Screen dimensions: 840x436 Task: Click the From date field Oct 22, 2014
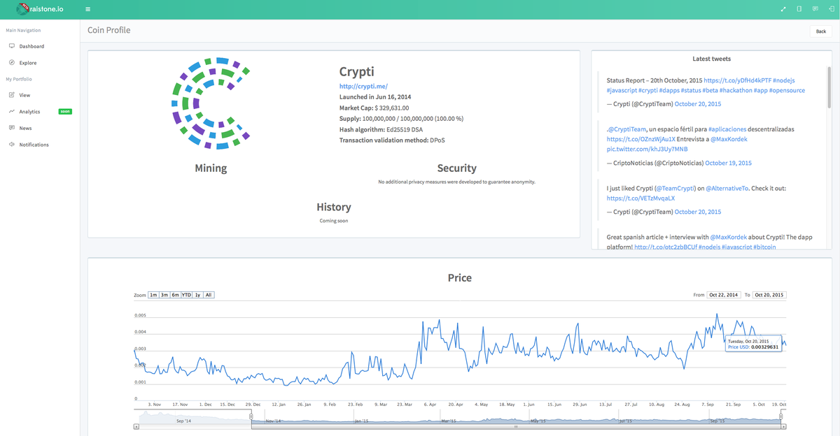(724, 295)
